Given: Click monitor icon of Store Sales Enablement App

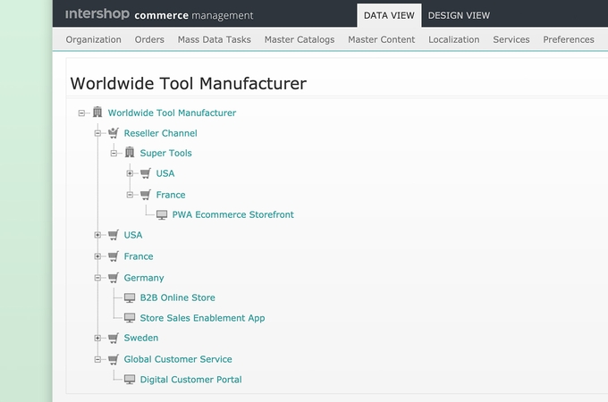Looking at the screenshot, I should (130, 318).
